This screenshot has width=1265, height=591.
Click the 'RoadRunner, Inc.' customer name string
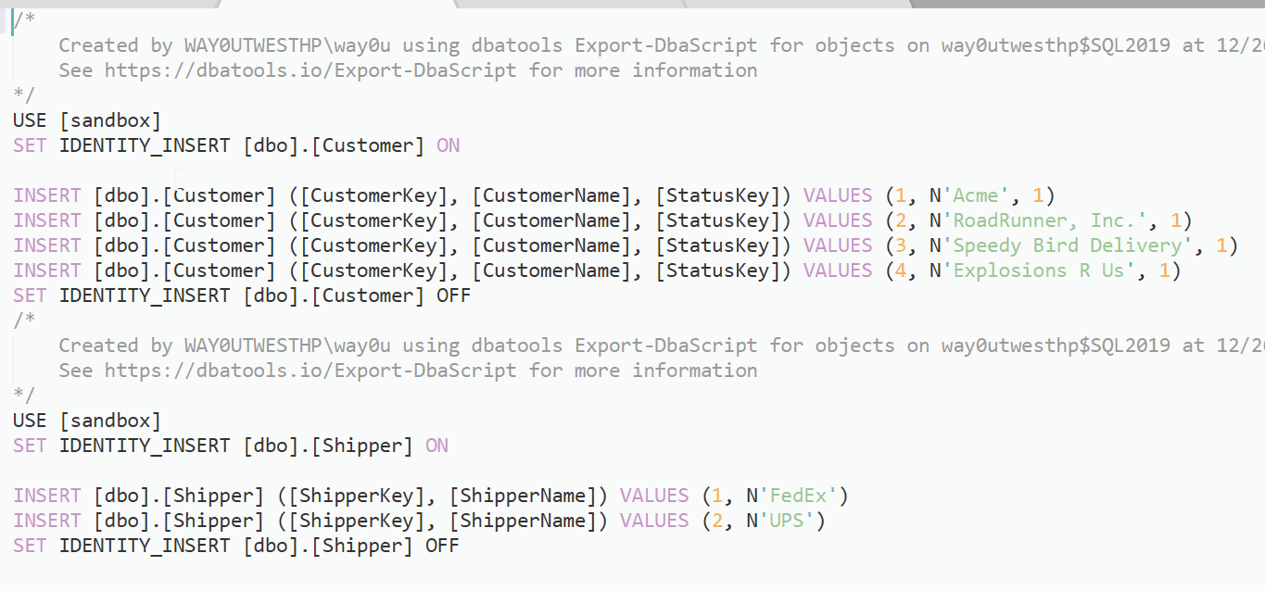point(1056,220)
